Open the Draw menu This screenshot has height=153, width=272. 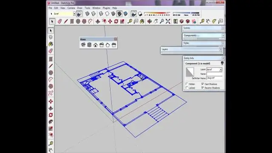coord(79,8)
